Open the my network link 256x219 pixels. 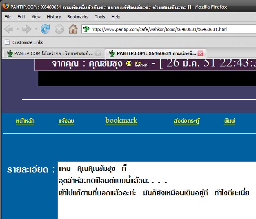click(x=141, y=64)
